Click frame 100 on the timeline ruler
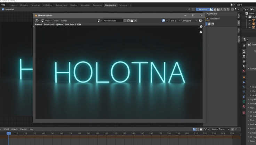Viewport: 256px width, 145px height. (x=97, y=134)
